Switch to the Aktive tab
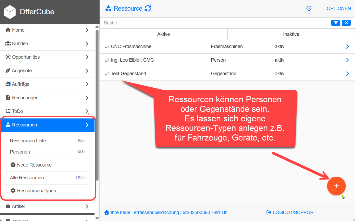 tap(164, 34)
